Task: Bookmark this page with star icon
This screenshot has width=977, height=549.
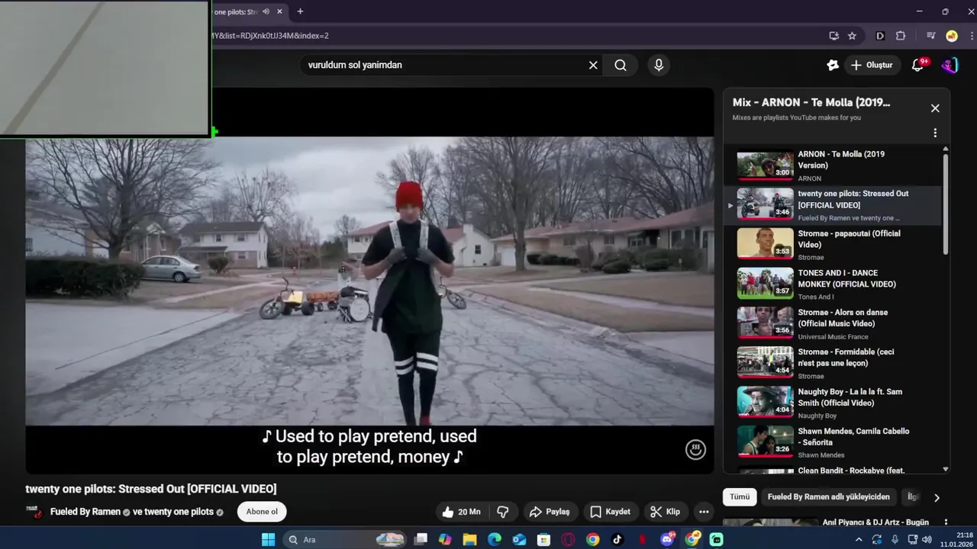Action: tap(852, 36)
